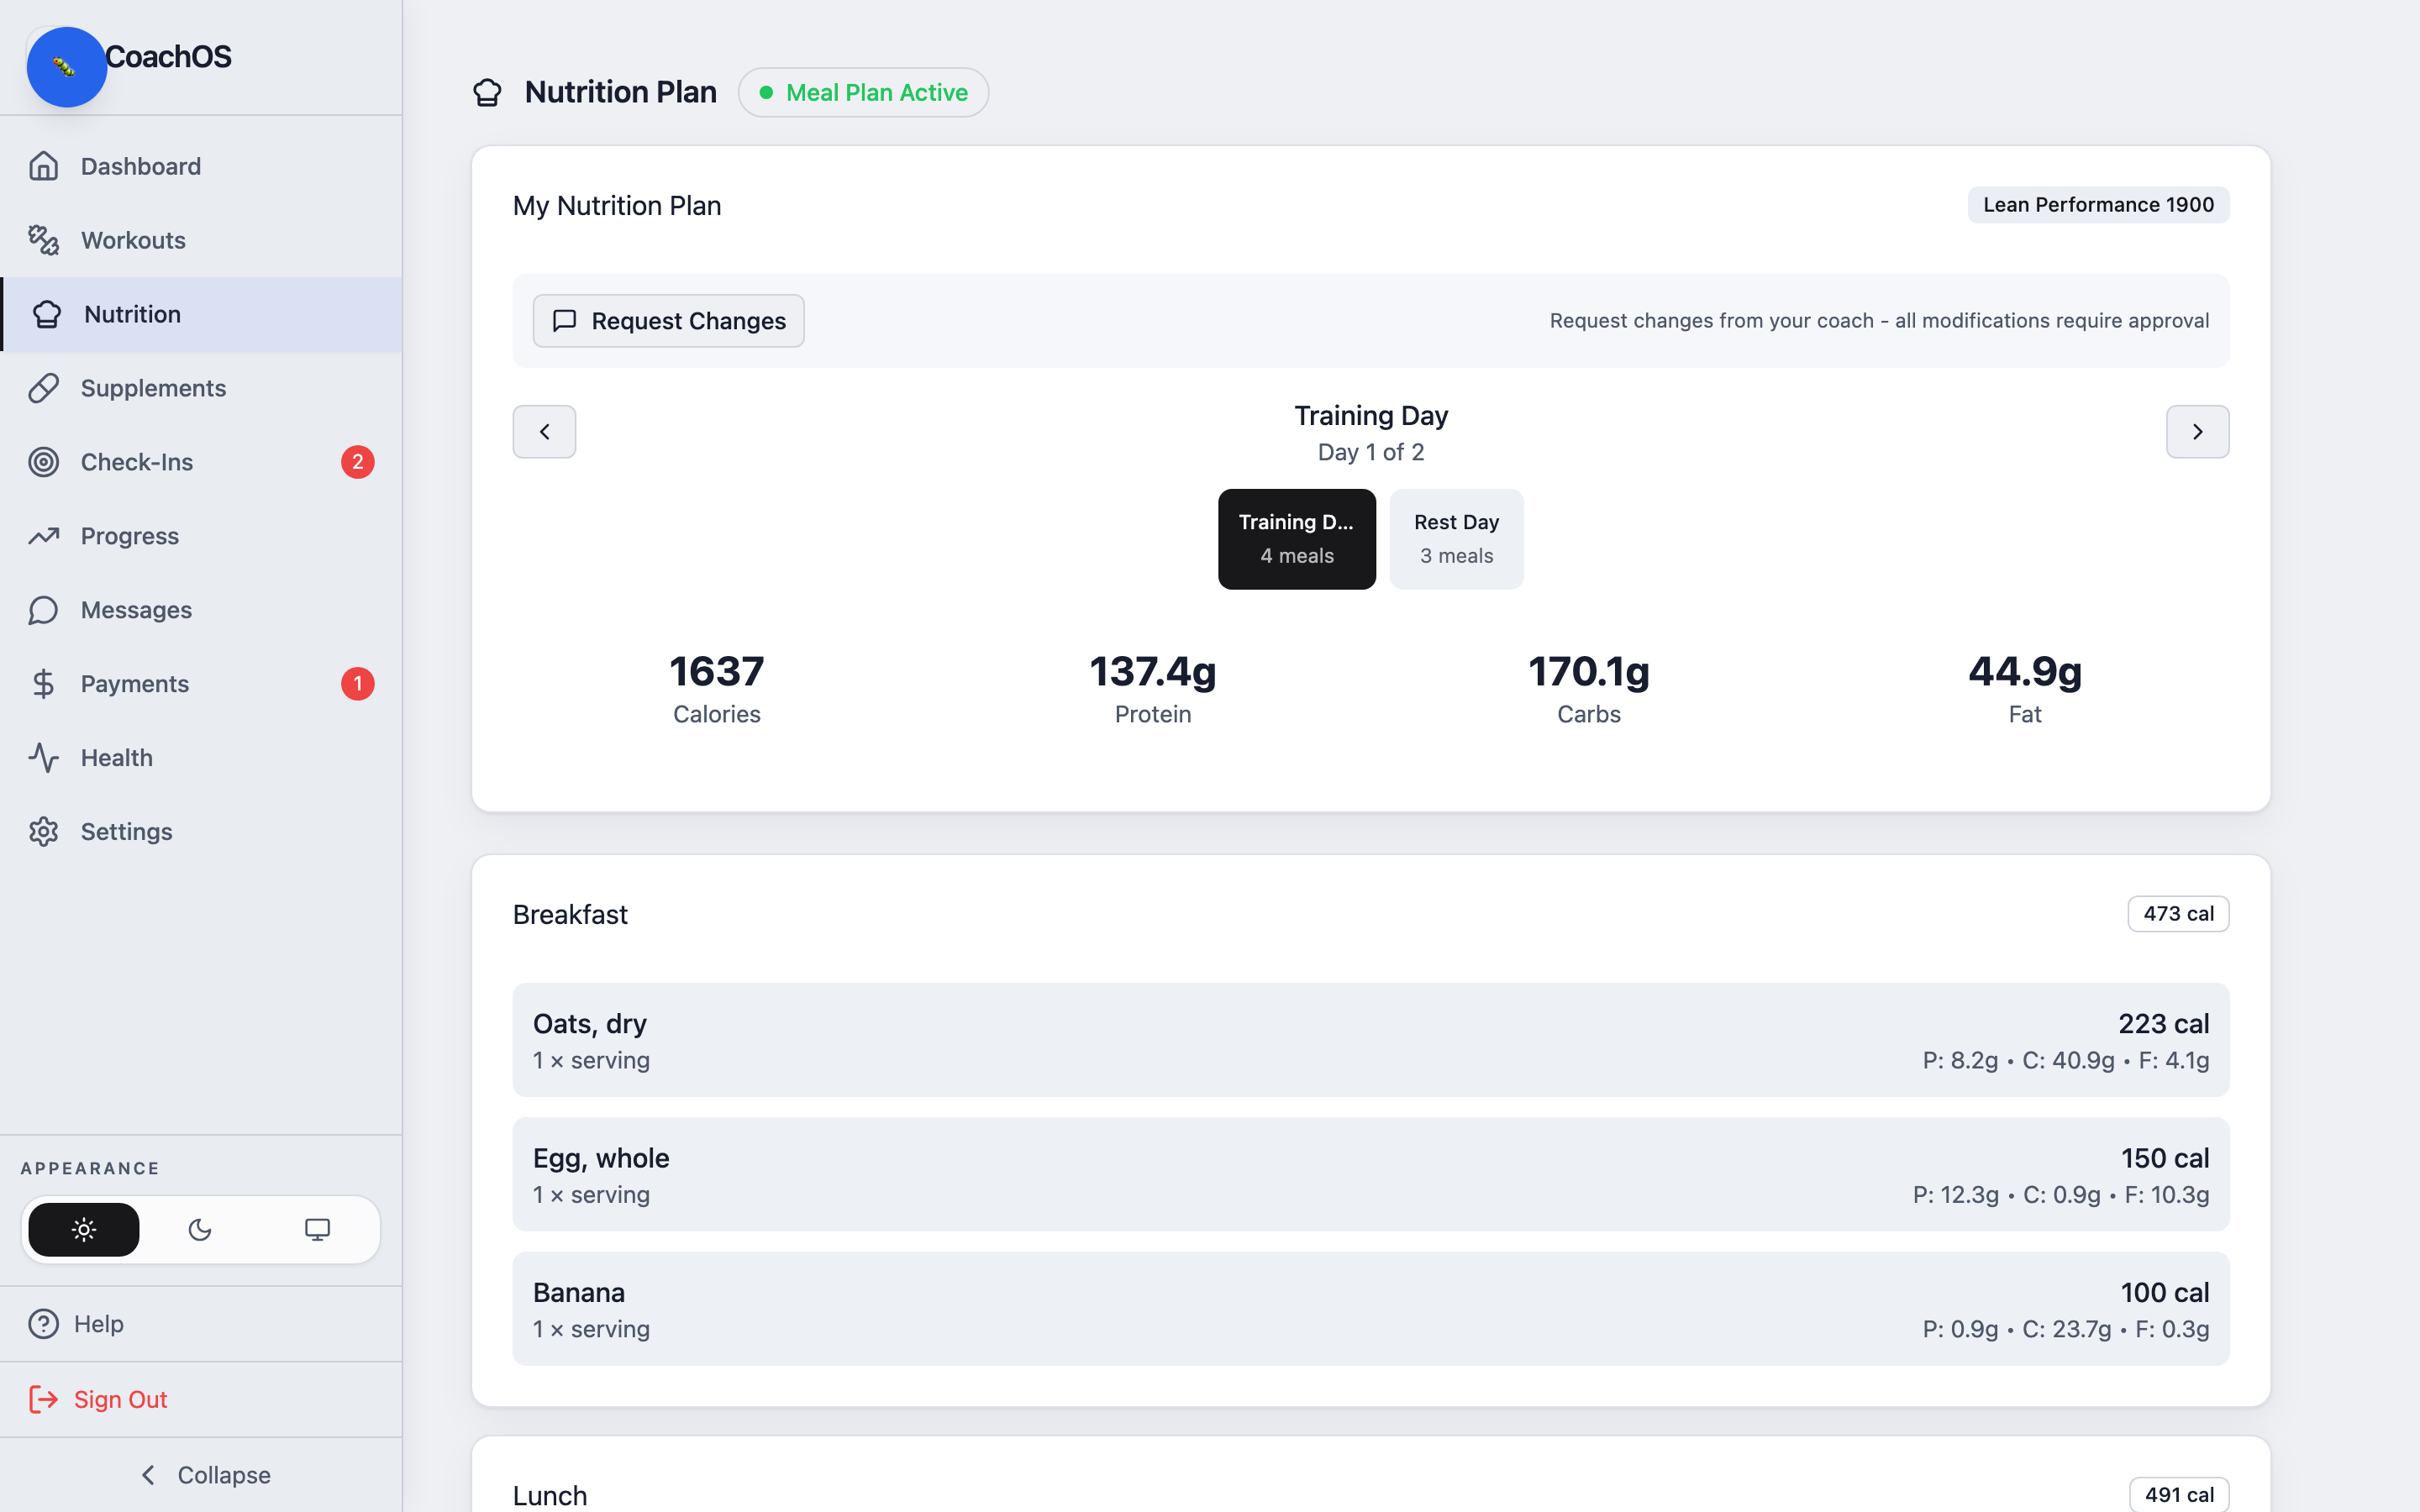The width and height of the screenshot is (2420, 1512).
Task: Click the Settings gear icon
Action: tap(44, 832)
